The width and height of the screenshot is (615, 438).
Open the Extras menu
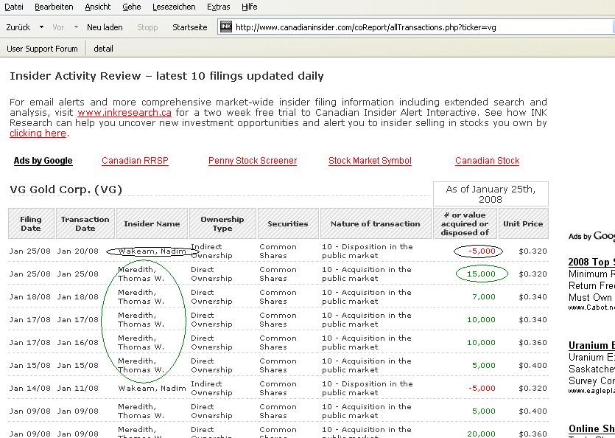219,7
